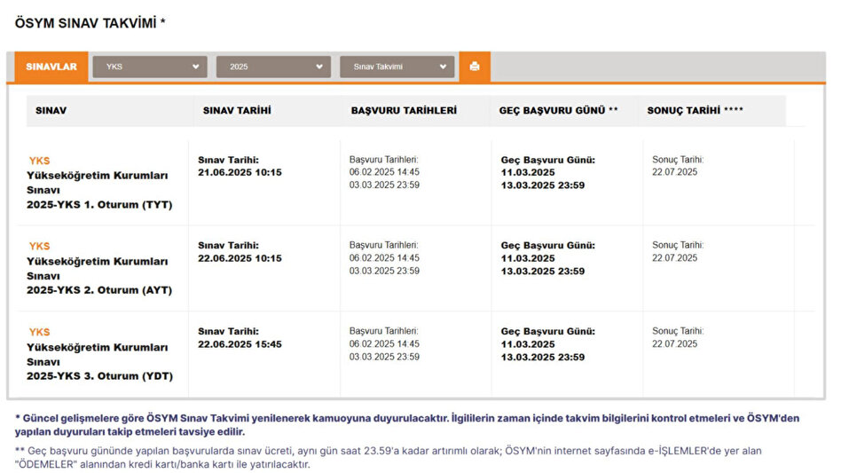
Task: Click exam name 2025-YKS 3. Oturum (YDT)
Action: tap(99, 376)
